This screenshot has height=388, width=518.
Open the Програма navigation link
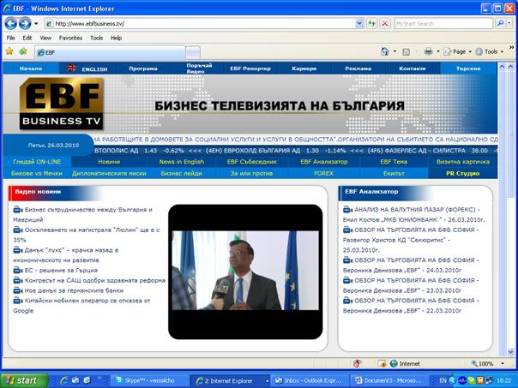[142, 69]
